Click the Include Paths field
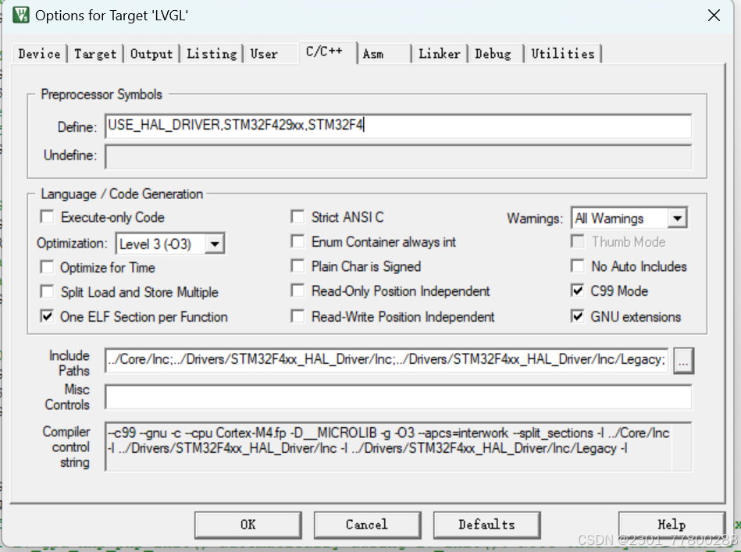Viewport: 741px width, 552px height. click(386, 360)
